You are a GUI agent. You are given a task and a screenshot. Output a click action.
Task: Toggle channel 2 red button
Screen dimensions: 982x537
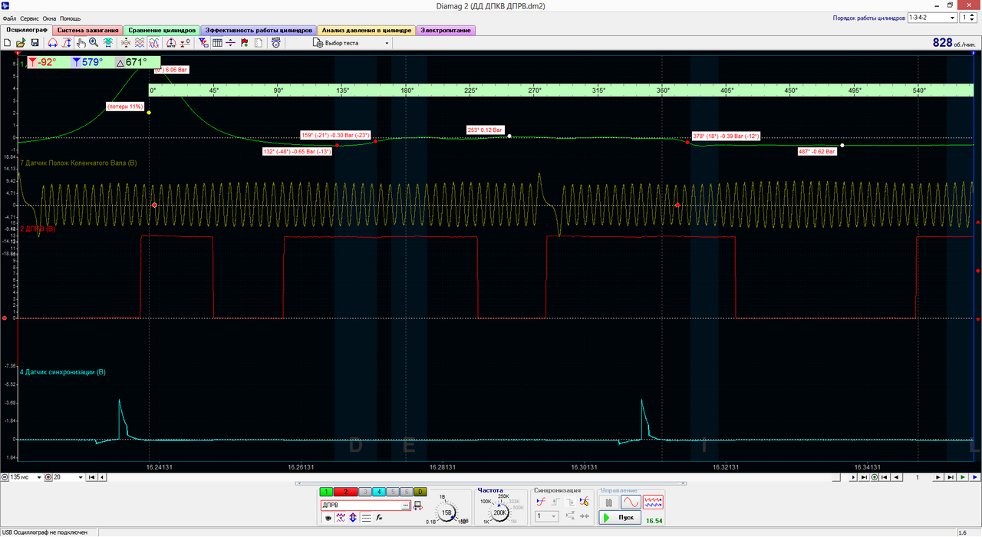pyautogui.click(x=346, y=492)
